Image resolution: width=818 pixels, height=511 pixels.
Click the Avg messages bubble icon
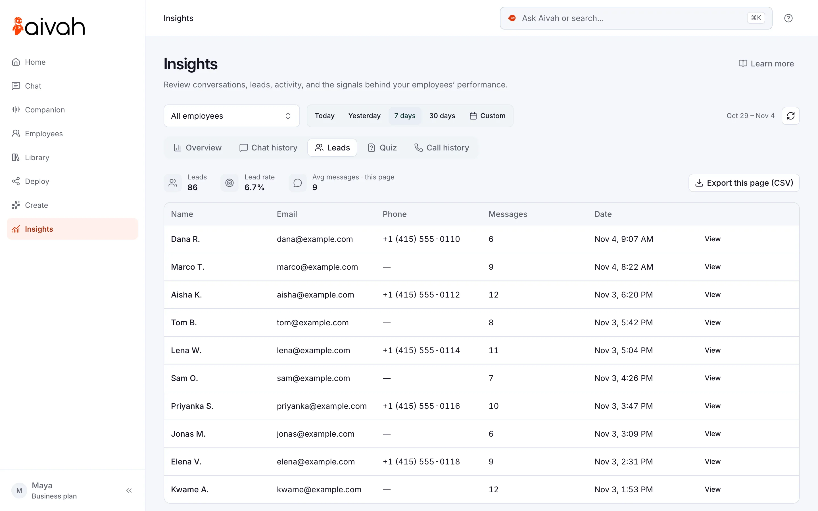297,183
